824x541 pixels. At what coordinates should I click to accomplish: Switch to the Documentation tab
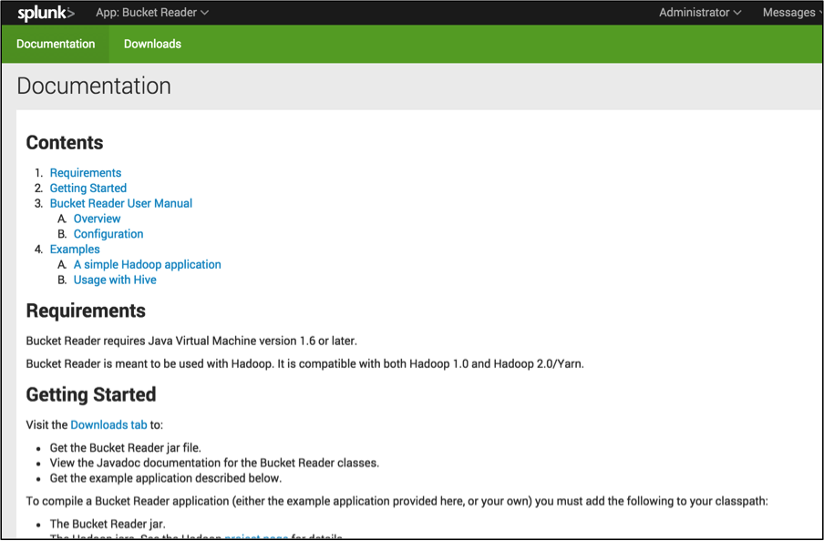(56, 44)
